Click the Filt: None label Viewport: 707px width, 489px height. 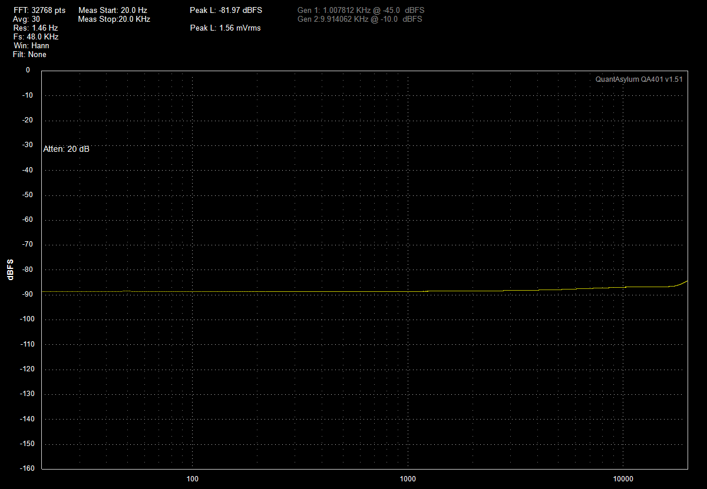29,54
